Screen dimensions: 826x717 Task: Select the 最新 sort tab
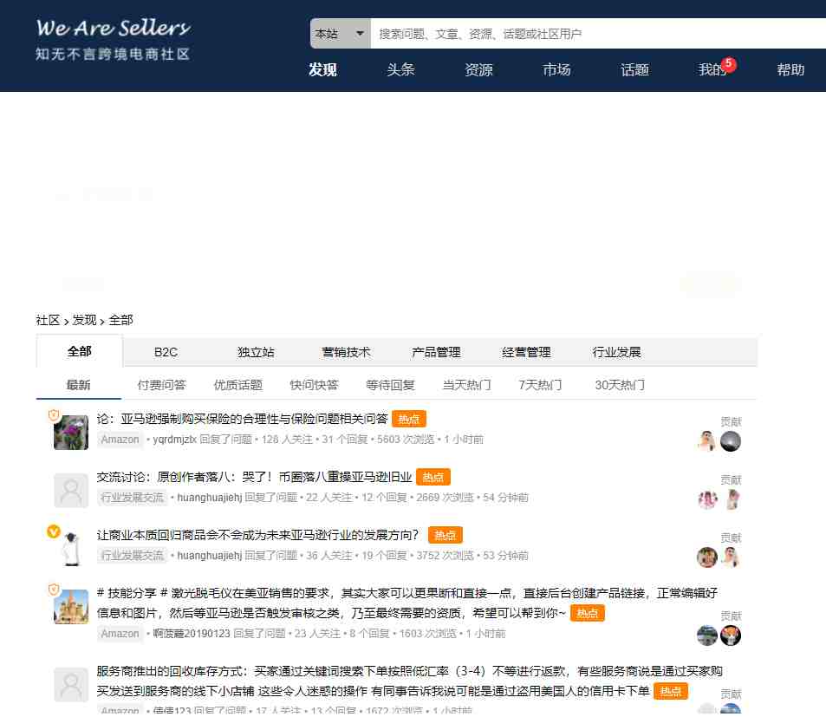pos(79,385)
